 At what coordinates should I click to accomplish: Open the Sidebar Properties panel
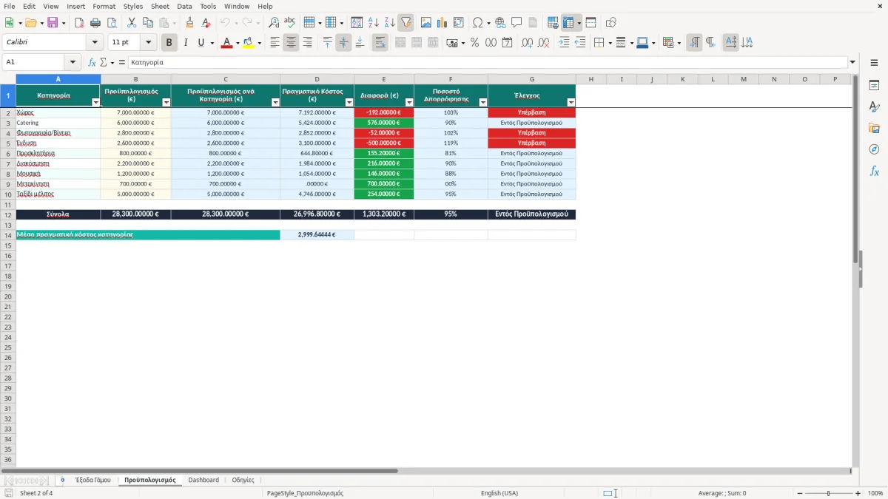874,86
